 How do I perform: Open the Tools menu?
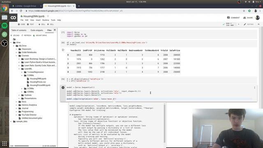point(53,20)
